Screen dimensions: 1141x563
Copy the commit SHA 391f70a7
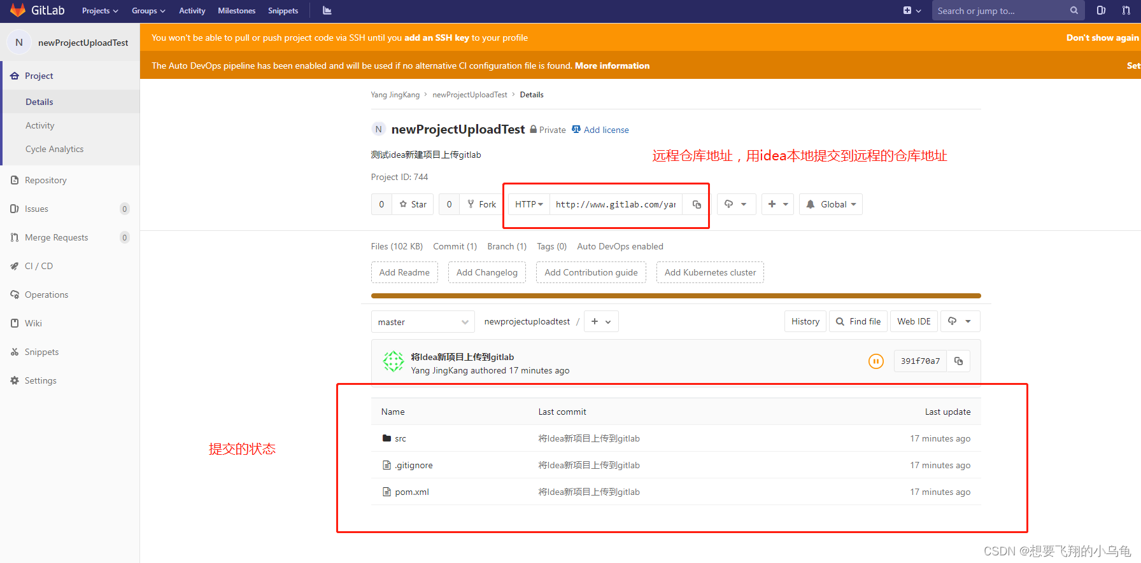(958, 361)
